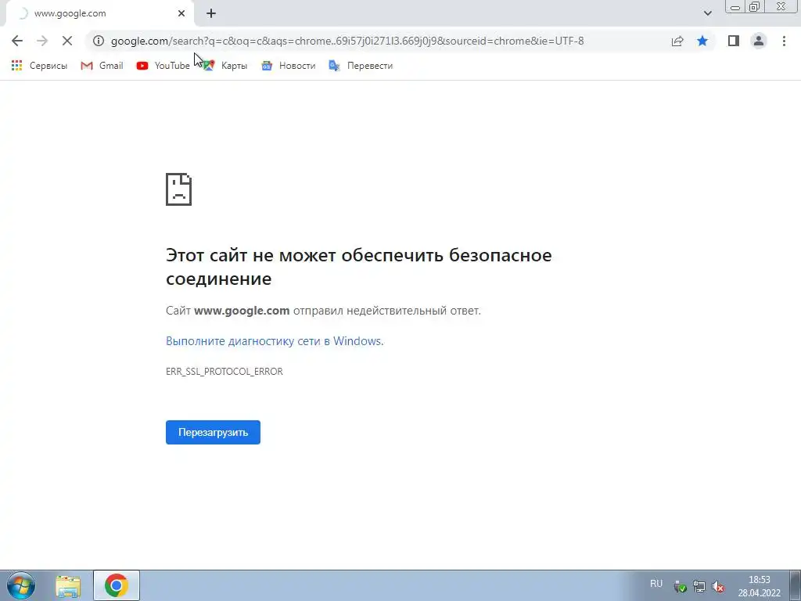Click Chrome icon in taskbar
The height and width of the screenshot is (601, 801).
117,585
